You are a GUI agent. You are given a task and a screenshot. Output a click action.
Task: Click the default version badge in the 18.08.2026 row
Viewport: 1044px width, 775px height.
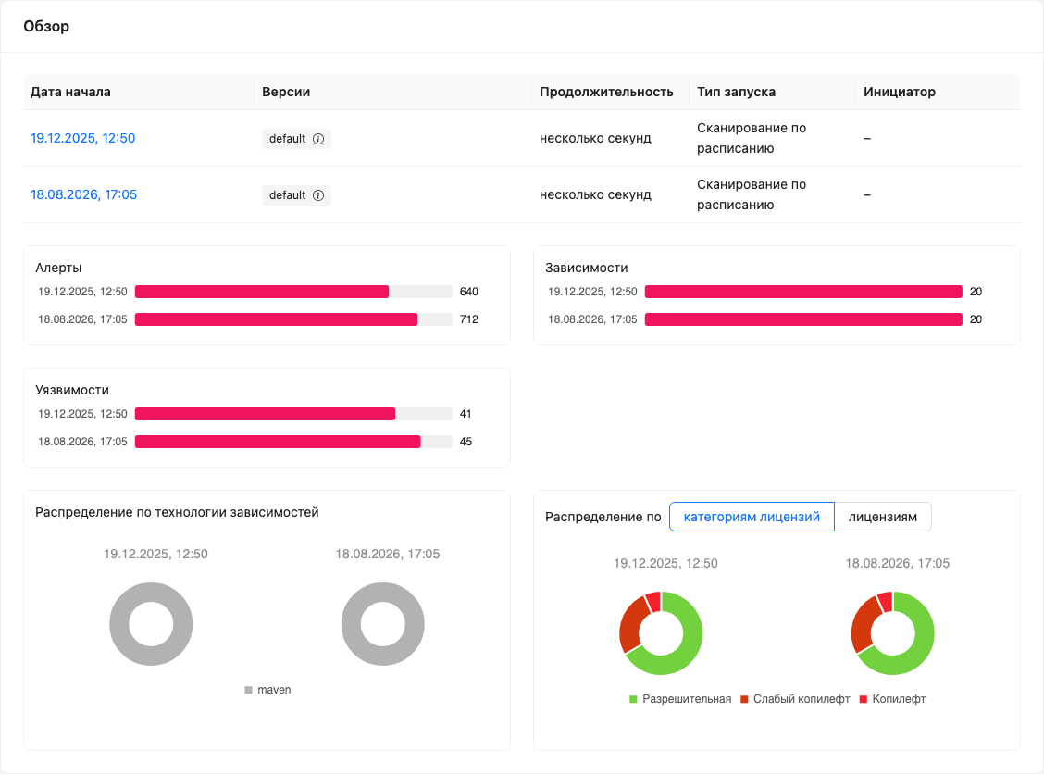click(296, 195)
